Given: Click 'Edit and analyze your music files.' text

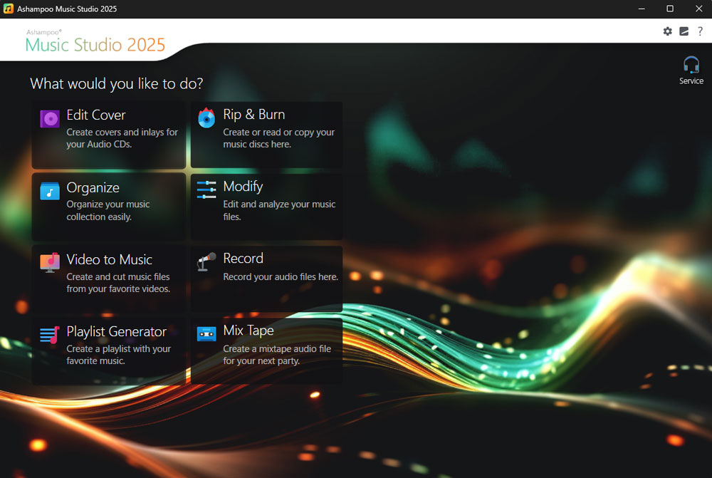Looking at the screenshot, I should click(279, 210).
